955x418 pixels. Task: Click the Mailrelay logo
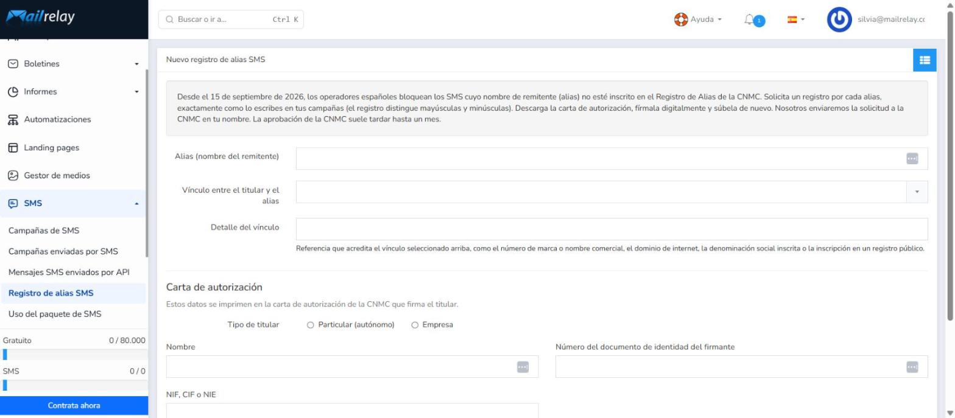tap(40, 18)
